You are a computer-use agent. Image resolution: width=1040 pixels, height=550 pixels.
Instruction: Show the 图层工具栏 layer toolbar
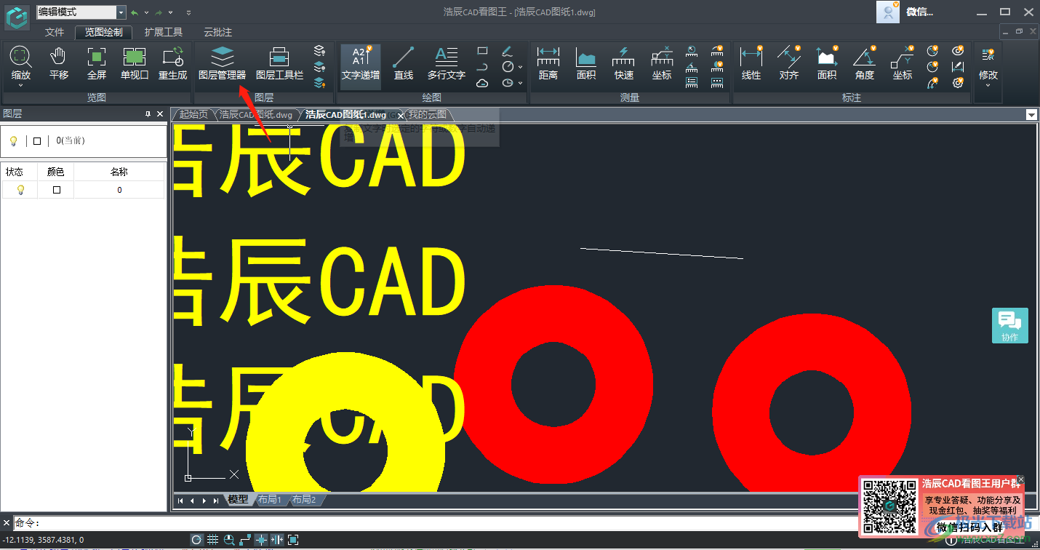coord(280,63)
